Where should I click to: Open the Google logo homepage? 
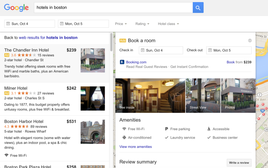pyautogui.click(x=17, y=8)
